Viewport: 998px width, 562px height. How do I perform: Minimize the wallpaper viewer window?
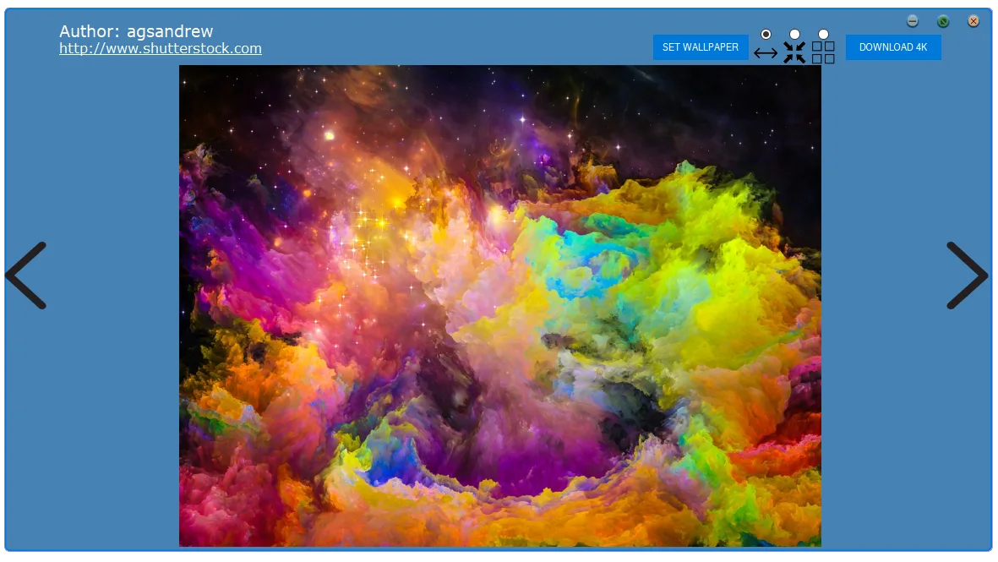[x=913, y=21]
